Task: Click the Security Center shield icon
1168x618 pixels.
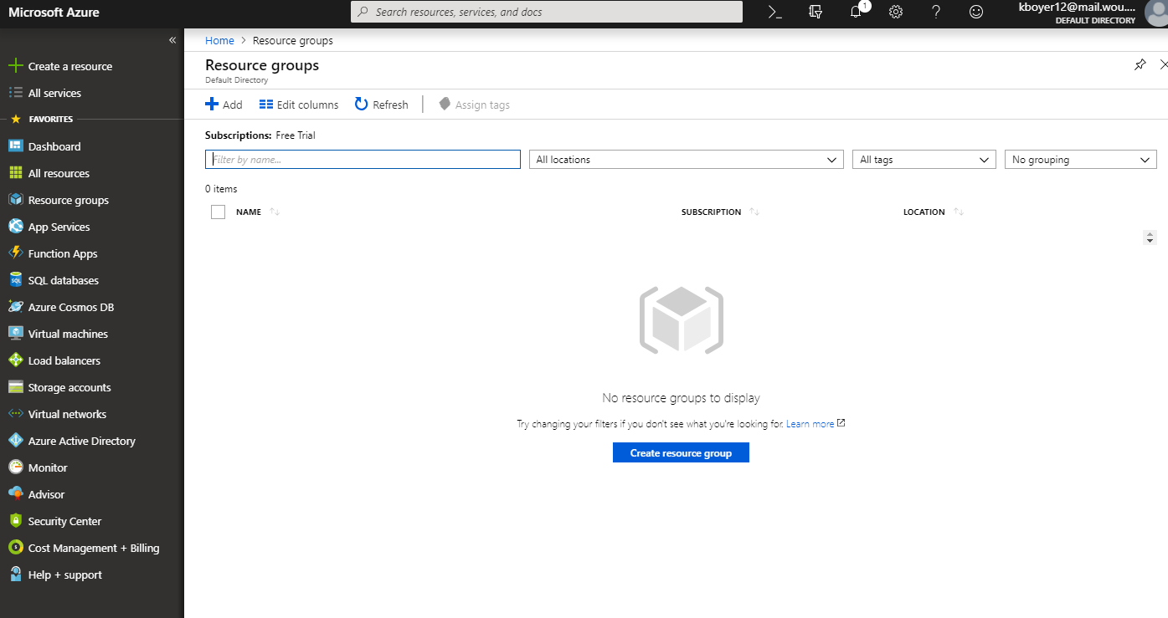Action: click(x=15, y=521)
